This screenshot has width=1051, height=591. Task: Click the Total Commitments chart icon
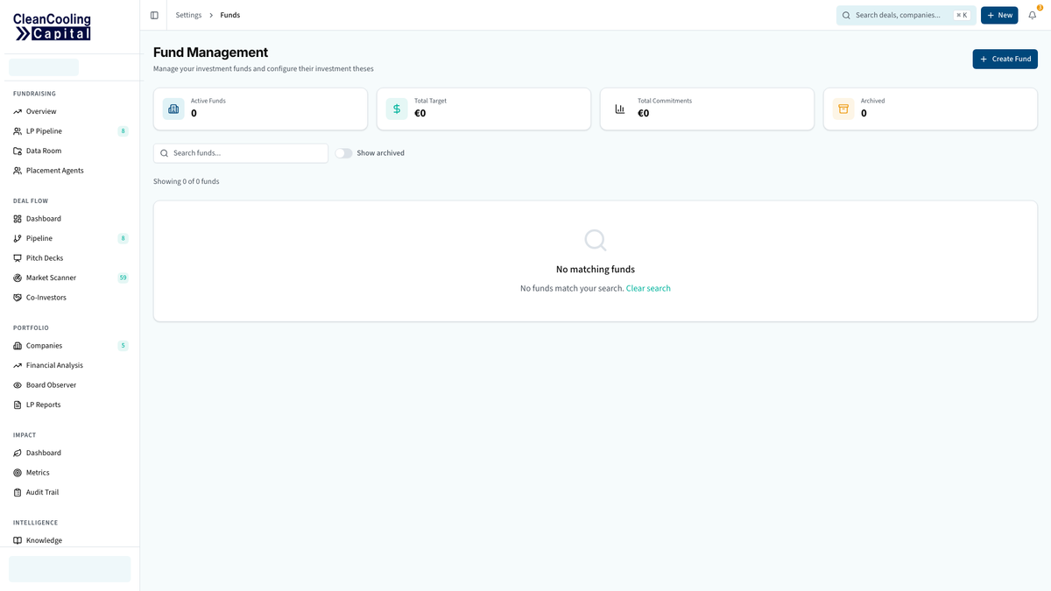pyautogui.click(x=620, y=109)
